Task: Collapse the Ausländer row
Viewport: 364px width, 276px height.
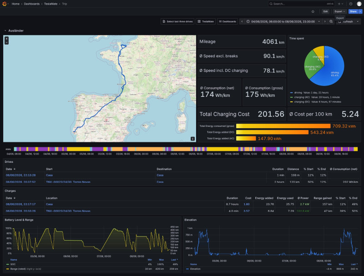Action: click(x=14, y=30)
